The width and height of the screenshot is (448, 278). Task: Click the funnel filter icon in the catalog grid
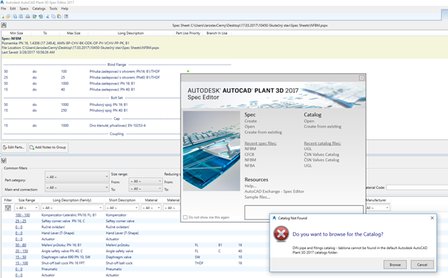(8, 208)
